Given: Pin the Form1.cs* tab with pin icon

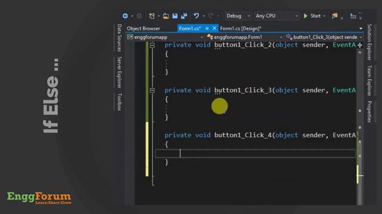Looking at the screenshot, I should [207, 29].
